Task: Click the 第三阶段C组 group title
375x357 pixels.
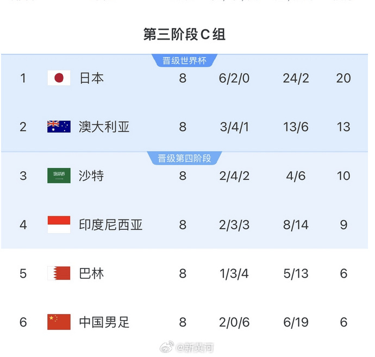Action: click(x=184, y=35)
